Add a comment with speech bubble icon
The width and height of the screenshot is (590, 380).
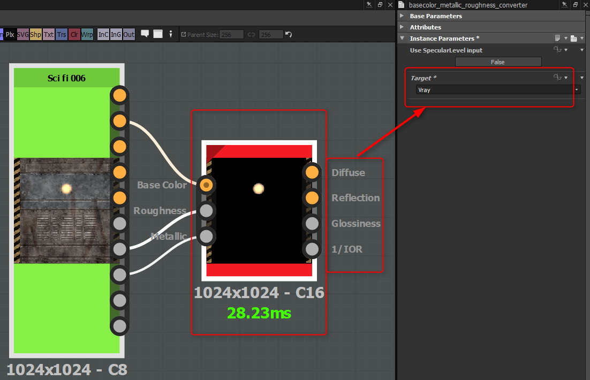coord(145,34)
